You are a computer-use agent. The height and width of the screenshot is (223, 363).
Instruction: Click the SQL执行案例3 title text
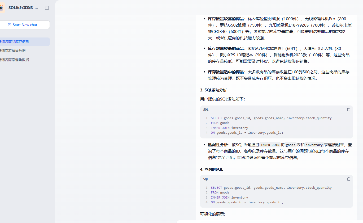[23, 8]
